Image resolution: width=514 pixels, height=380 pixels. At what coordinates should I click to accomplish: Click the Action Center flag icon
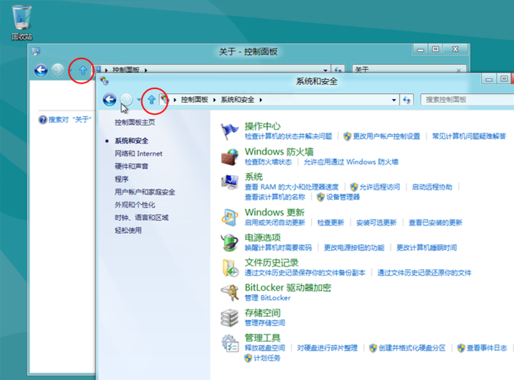click(229, 131)
